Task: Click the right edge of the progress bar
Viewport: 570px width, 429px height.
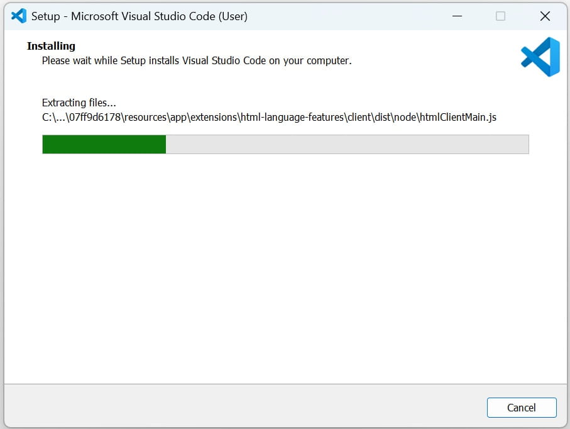Action: coord(527,144)
